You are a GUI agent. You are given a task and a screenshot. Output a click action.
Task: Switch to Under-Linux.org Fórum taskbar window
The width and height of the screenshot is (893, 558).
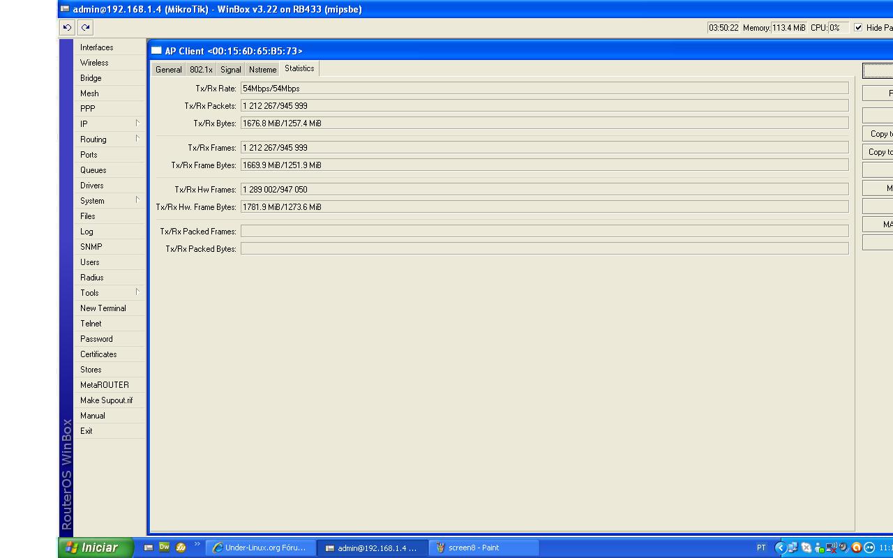(x=261, y=548)
